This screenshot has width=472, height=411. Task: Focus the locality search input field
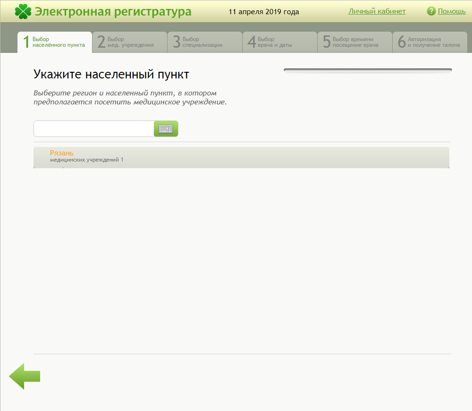tap(93, 129)
